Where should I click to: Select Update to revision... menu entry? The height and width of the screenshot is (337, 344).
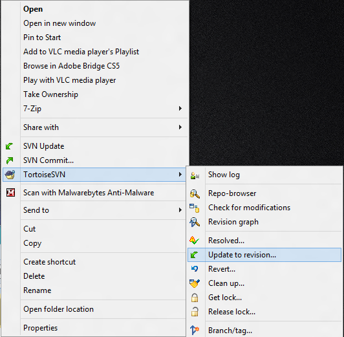pyautogui.click(x=264, y=255)
